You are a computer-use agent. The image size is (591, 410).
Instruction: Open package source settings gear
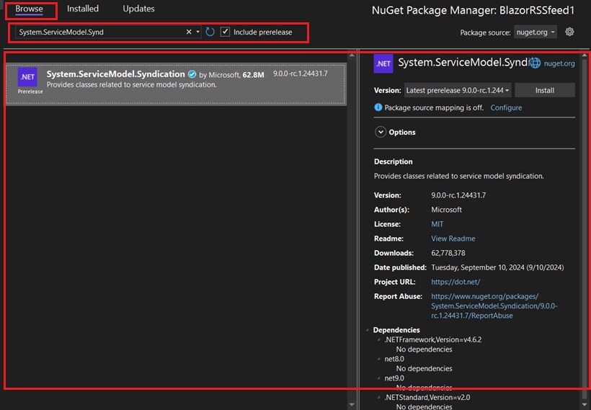click(569, 32)
